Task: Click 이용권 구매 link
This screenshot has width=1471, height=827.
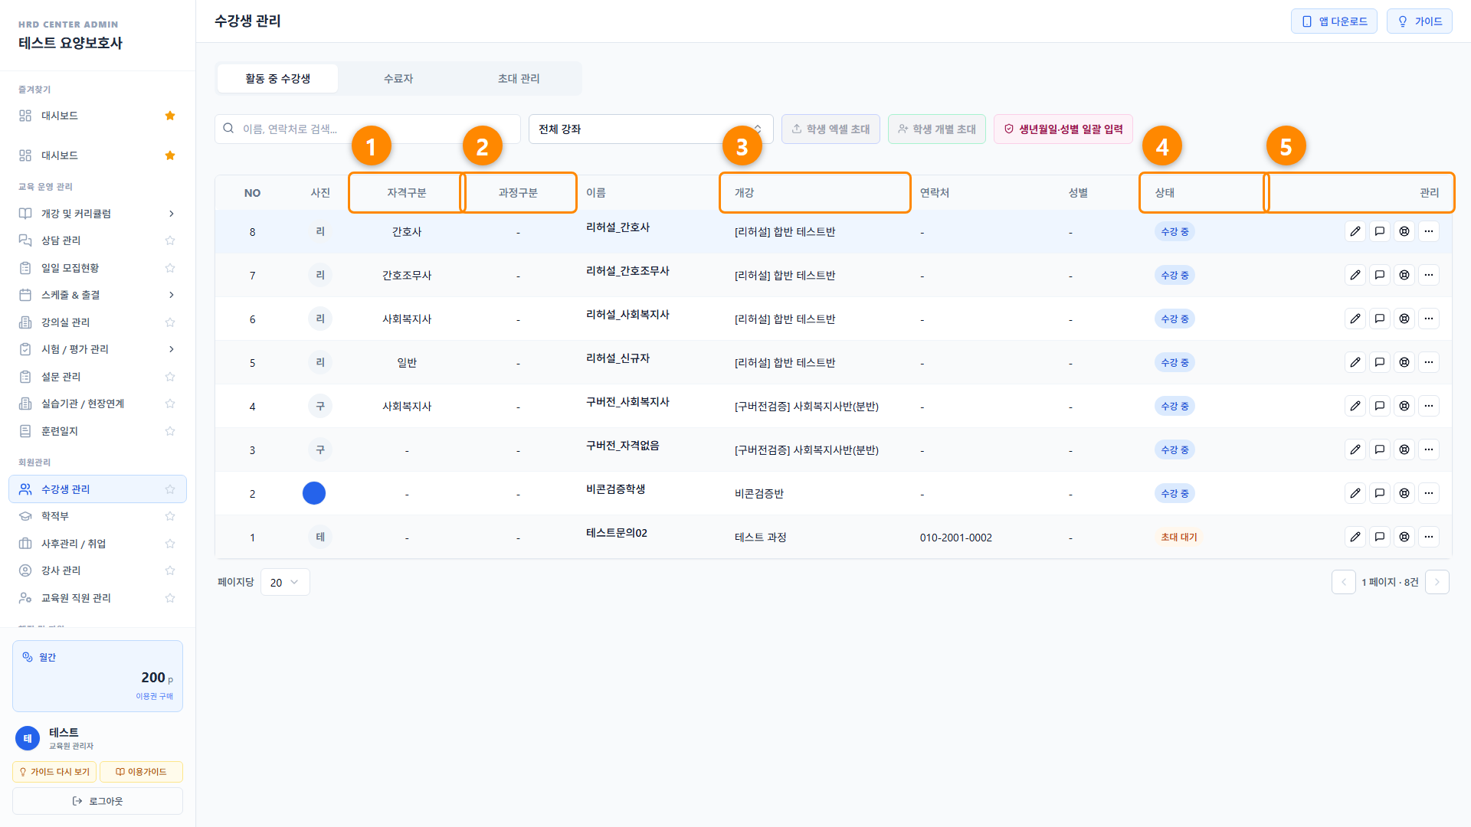Action: click(x=154, y=696)
